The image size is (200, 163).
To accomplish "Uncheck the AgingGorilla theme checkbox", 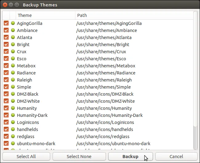I will [6, 23].
